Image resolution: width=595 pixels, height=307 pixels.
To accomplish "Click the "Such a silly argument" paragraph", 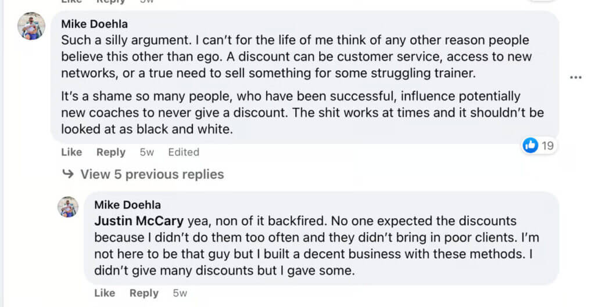I will (x=296, y=57).
